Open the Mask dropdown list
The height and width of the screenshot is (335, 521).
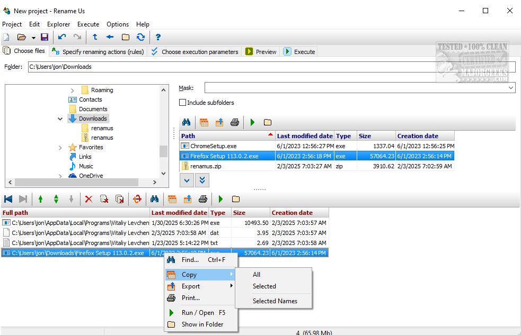pos(510,88)
